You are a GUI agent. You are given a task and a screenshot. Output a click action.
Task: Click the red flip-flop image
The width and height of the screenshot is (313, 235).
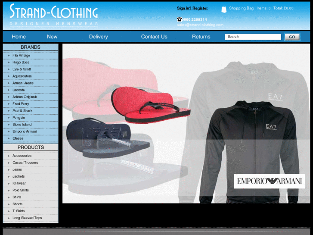tap(151, 105)
